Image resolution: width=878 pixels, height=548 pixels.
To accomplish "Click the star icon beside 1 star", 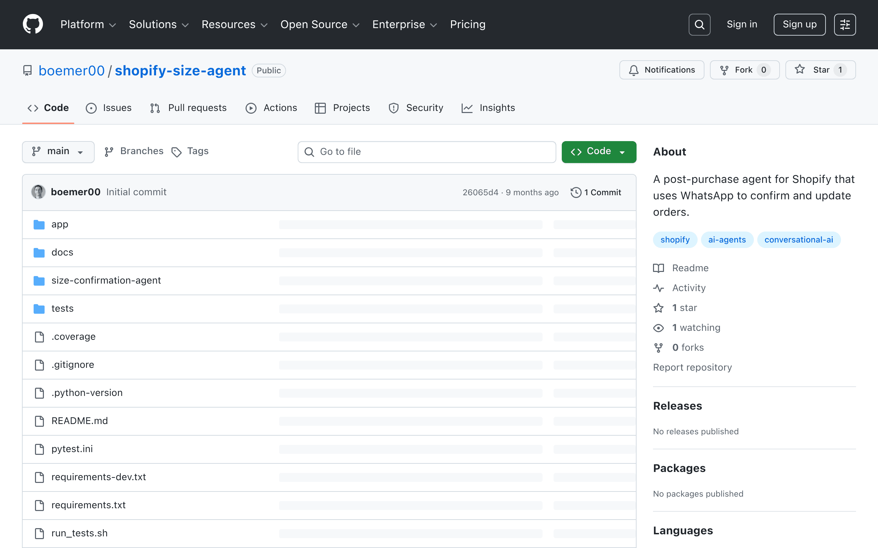I will (658, 308).
